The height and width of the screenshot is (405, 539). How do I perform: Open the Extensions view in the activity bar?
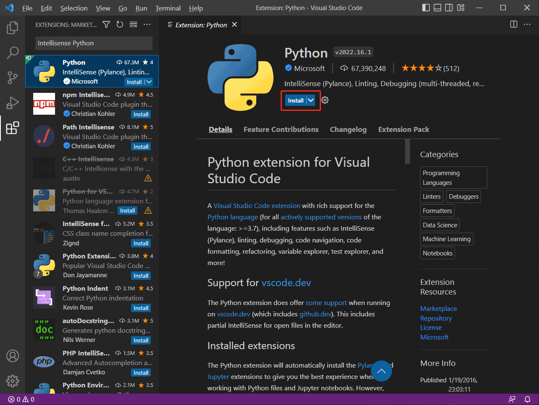12,128
